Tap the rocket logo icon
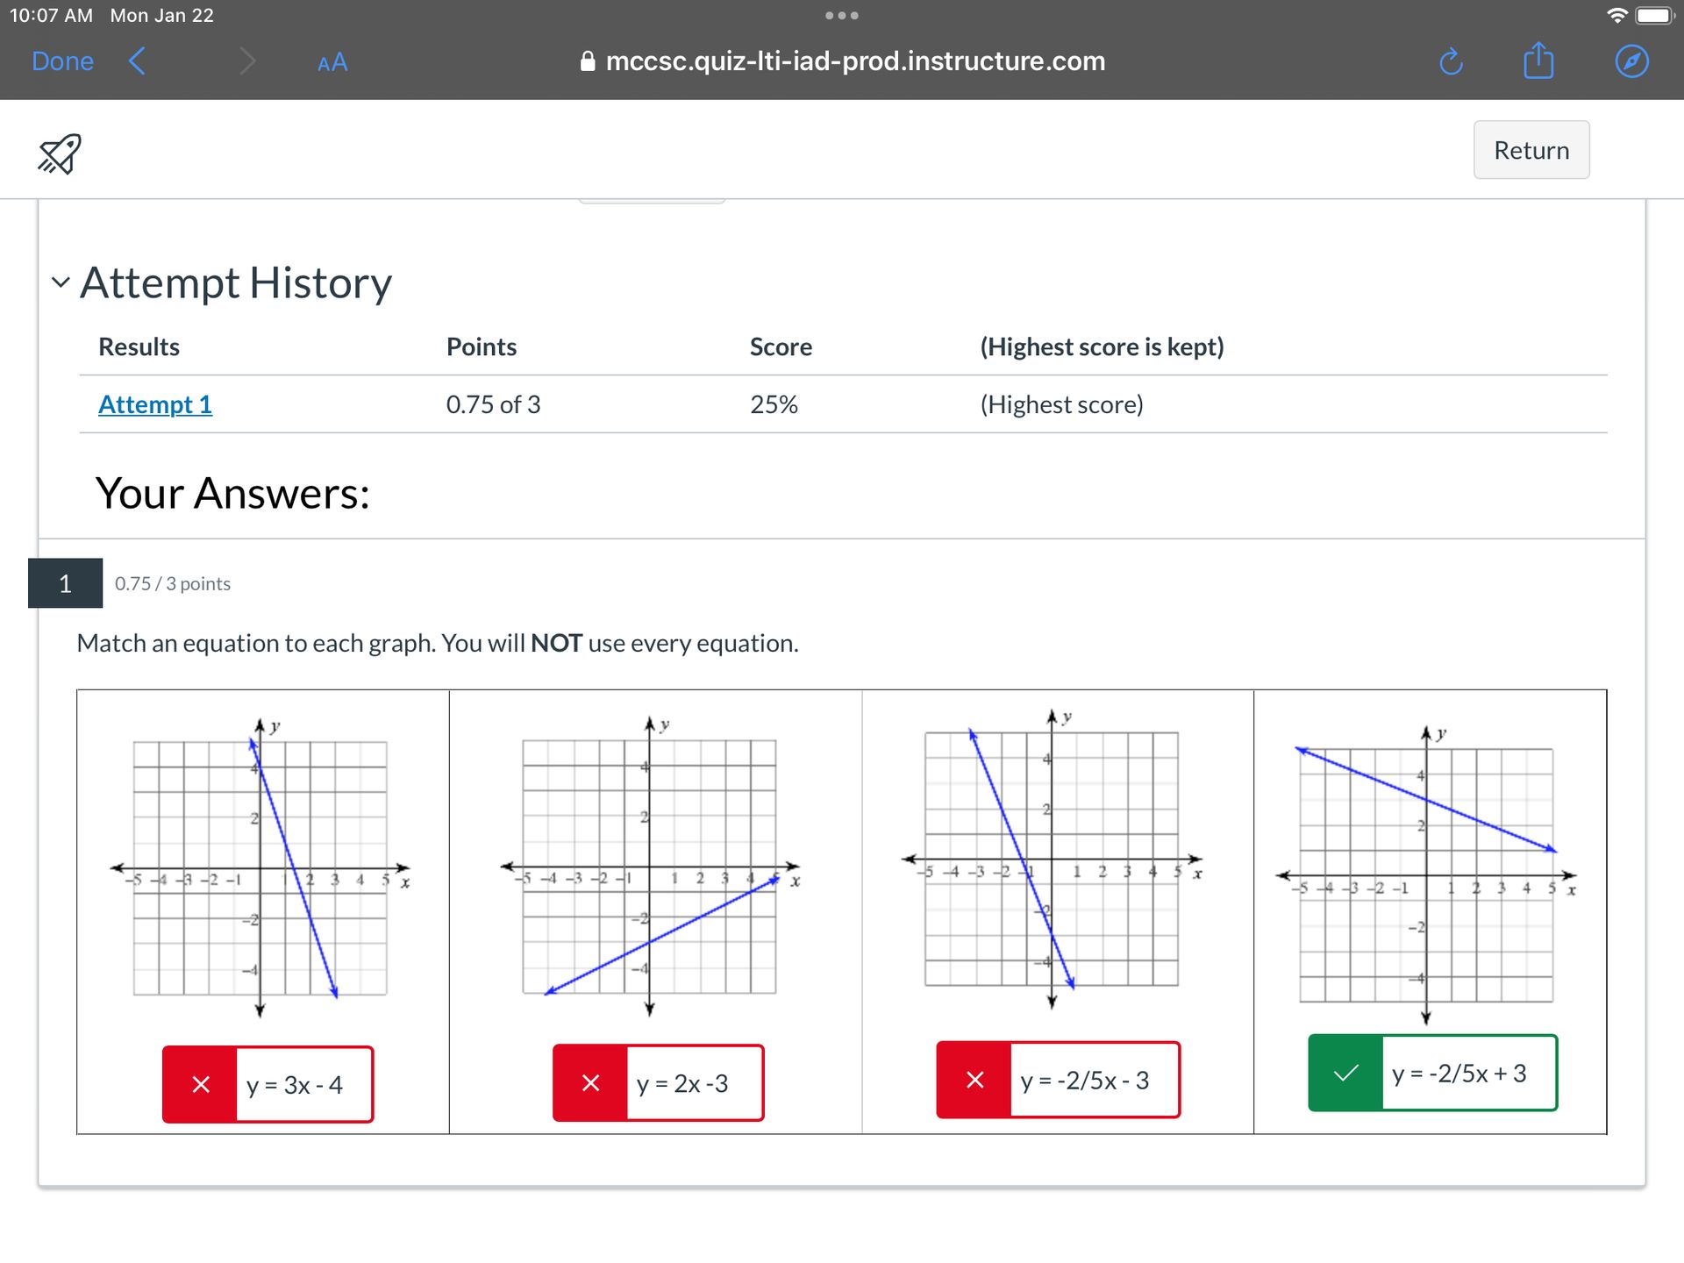This screenshot has width=1684, height=1263. point(59,153)
